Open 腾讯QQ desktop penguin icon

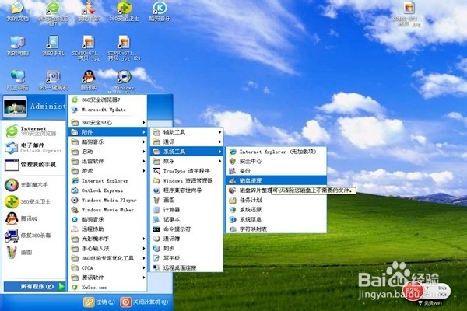[x=89, y=80]
